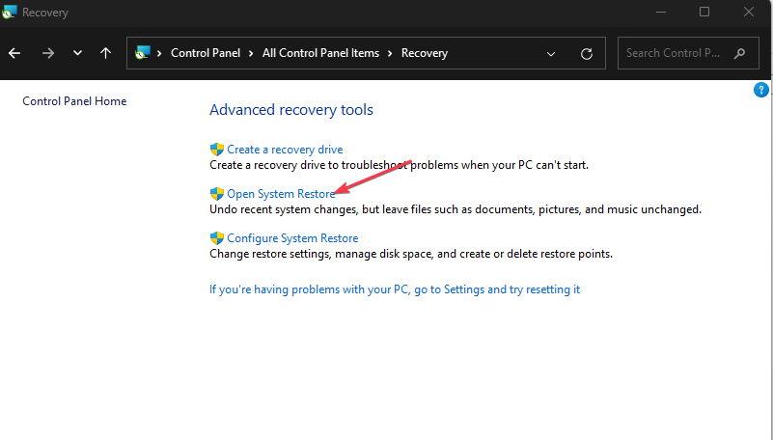Image resolution: width=773 pixels, height=440 pixels.
Task: Expand chevron after Control Panel breadcrumb
Action: point(251,53)
